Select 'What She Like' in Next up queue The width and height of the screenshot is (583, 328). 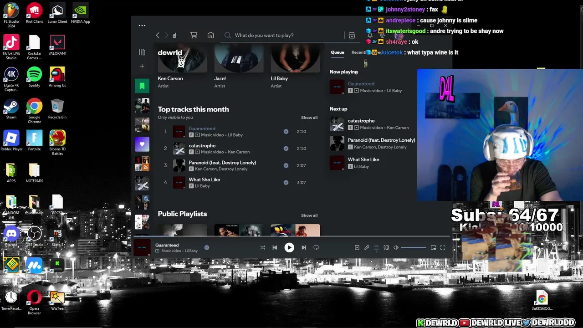click(363, 159)
